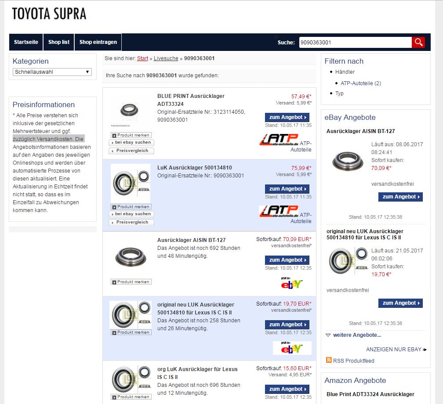443x404 pixels.
Task: Open the BLUE PRINT Ausrücklager product image
Action: [x=129, y=111]
